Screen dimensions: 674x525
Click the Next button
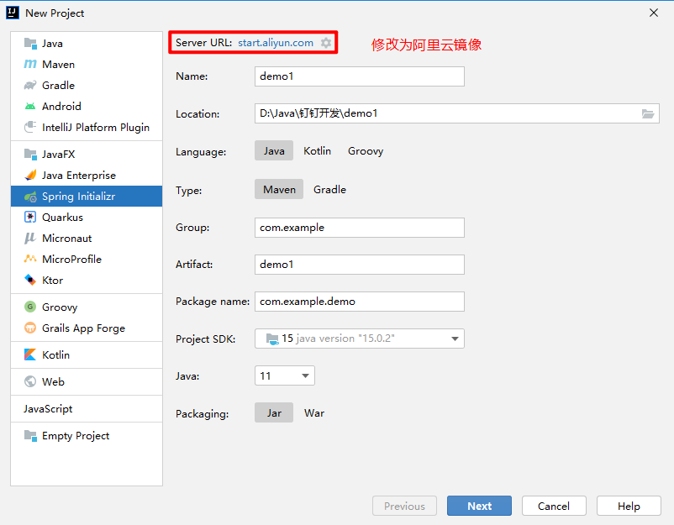pos(479,506)
